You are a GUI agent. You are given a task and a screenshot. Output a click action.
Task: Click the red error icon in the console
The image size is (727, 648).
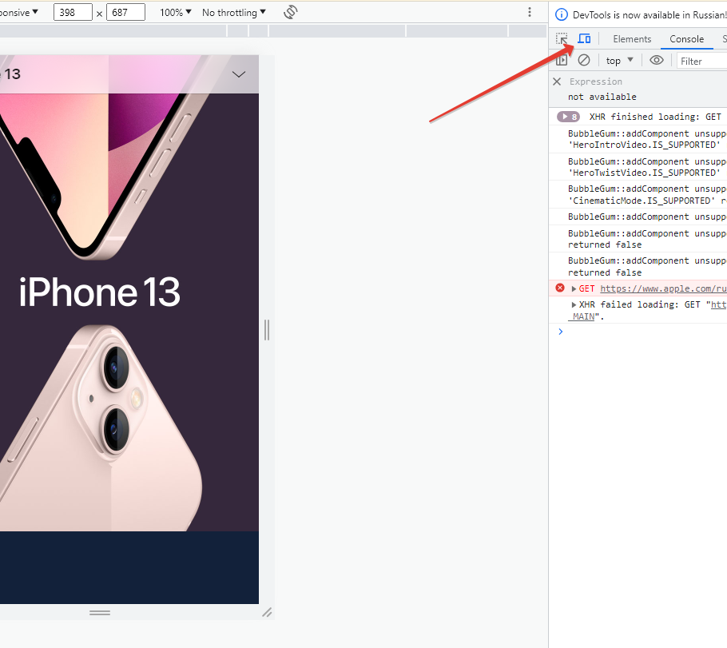tap(560, 288)
